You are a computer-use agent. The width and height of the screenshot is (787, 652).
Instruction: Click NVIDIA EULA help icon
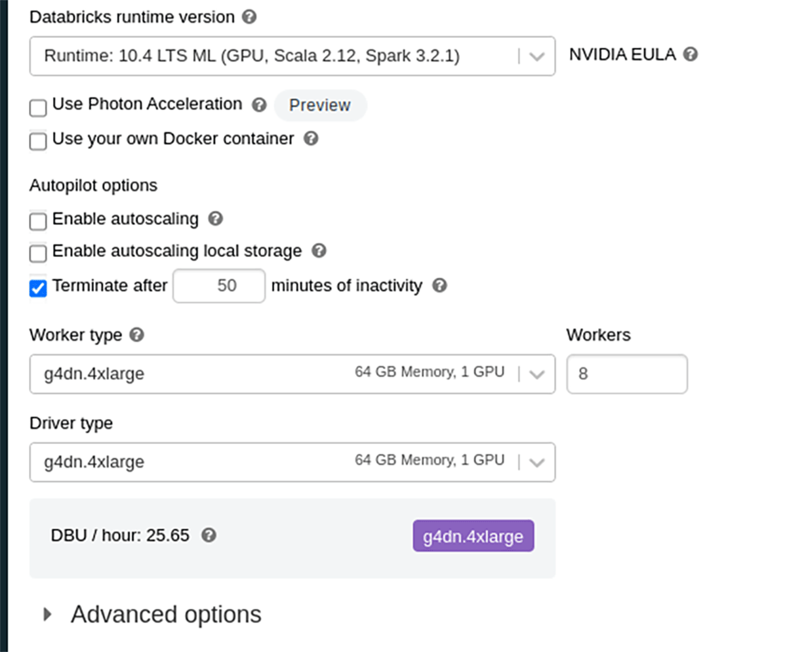click(690, 54)
